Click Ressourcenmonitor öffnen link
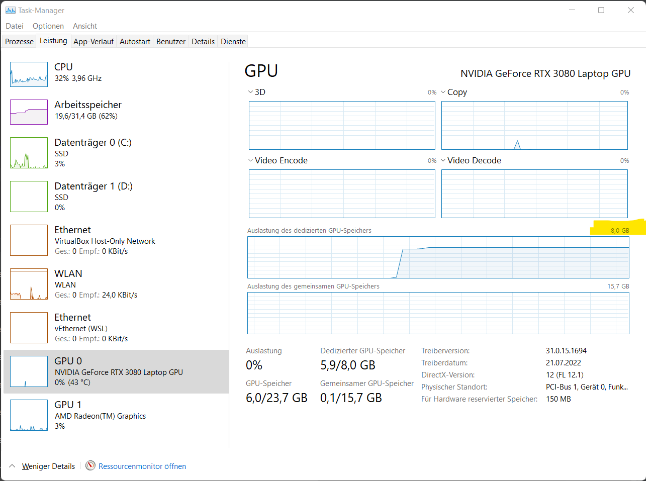The image size is (654, 481). click(x=142, y=466)
